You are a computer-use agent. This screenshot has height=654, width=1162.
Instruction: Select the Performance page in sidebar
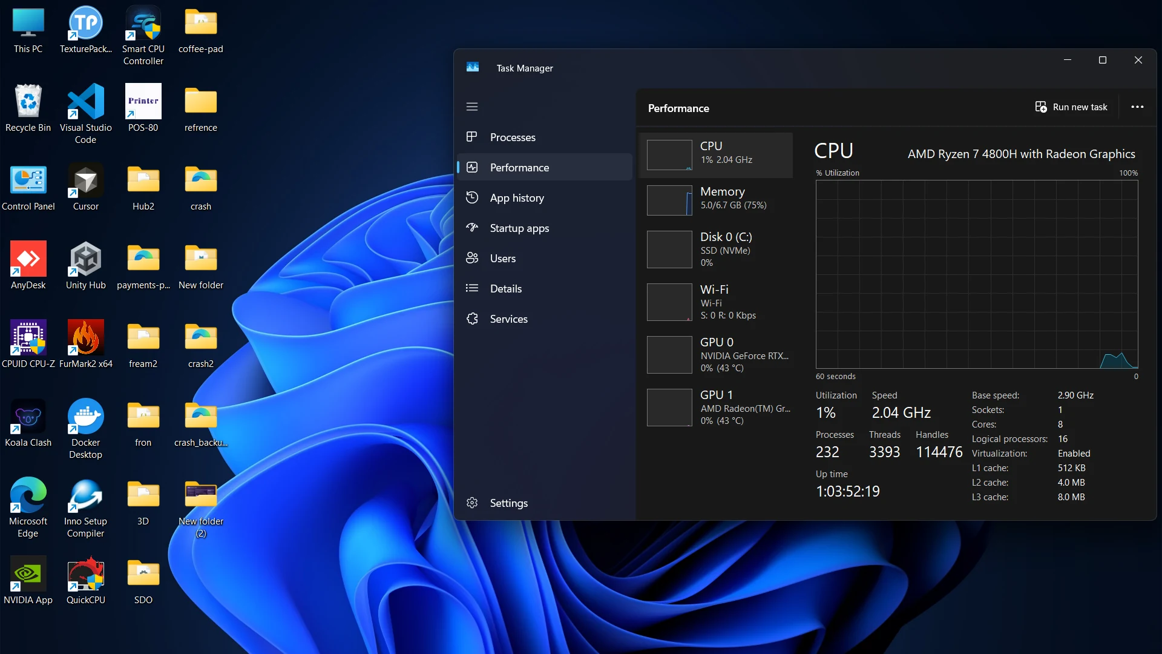(x=545, y=167)
